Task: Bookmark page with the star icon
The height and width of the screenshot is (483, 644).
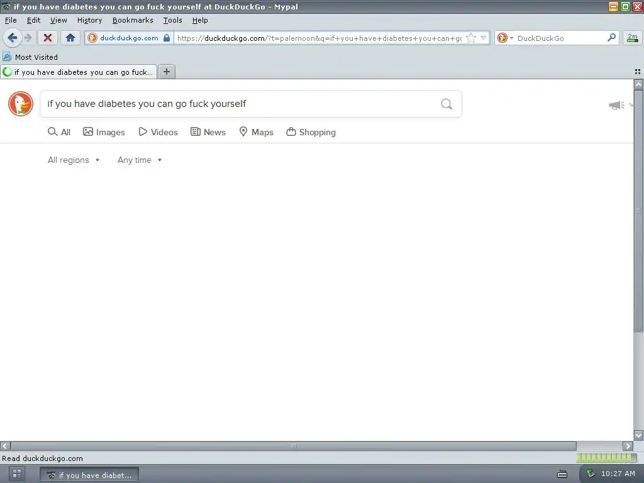Action: tap(471, 38)
